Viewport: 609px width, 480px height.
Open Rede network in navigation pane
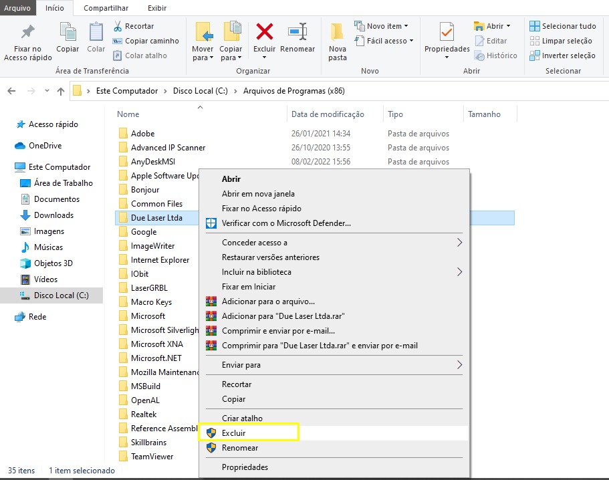(30, 317)
